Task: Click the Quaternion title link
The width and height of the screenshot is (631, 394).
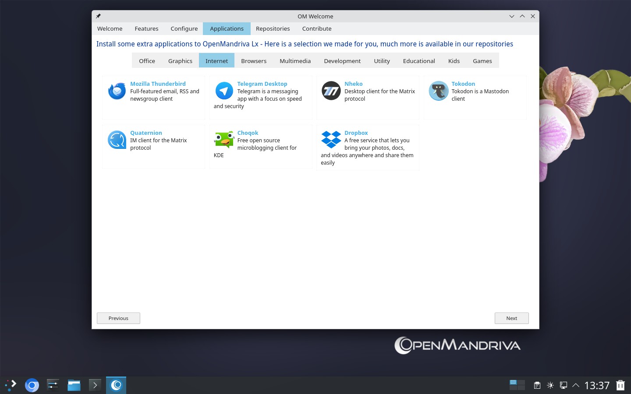Action: pos(146,133)
